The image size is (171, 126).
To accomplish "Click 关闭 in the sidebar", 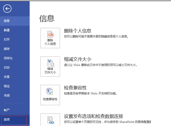I will [15, 96].
